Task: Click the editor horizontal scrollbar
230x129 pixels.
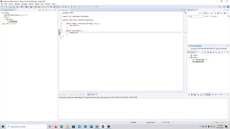Action: (123, 91)
